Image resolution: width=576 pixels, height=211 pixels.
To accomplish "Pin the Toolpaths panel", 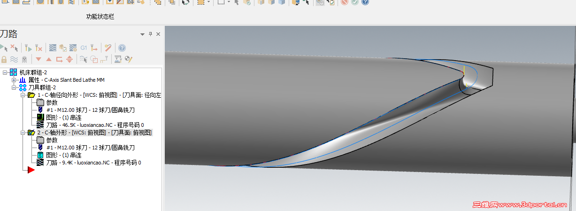I will pos(150,34).
